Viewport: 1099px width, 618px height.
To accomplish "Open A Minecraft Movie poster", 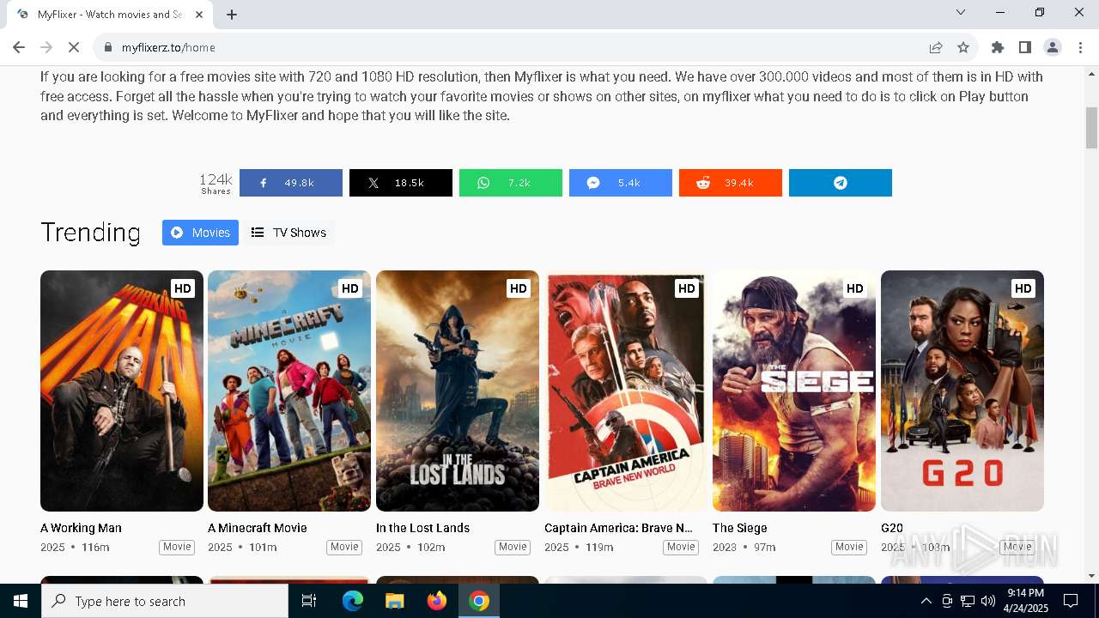I will pos(289,391).
